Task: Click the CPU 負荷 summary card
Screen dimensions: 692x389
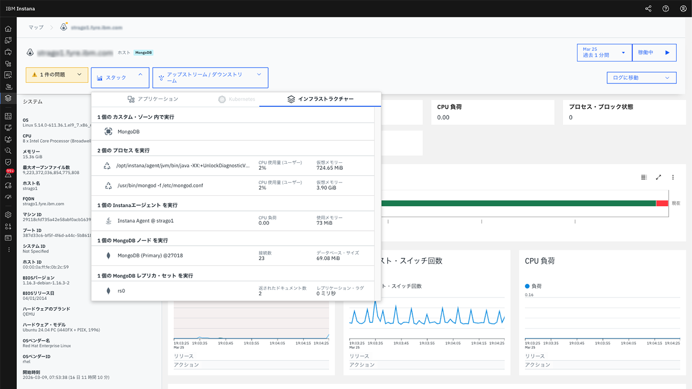Action: click(x=493, y=112)
